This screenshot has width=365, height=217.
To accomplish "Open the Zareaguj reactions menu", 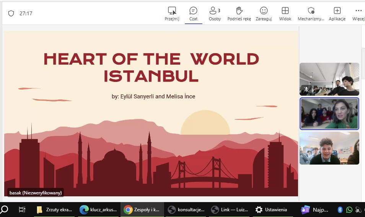I will pos(264,11).
